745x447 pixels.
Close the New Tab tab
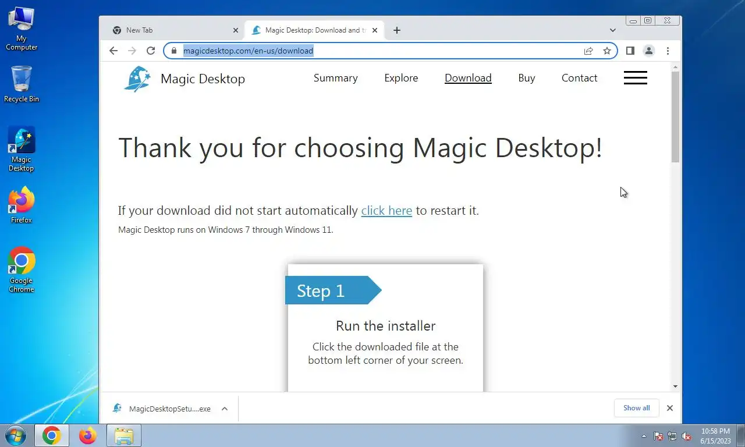(235, 30)
